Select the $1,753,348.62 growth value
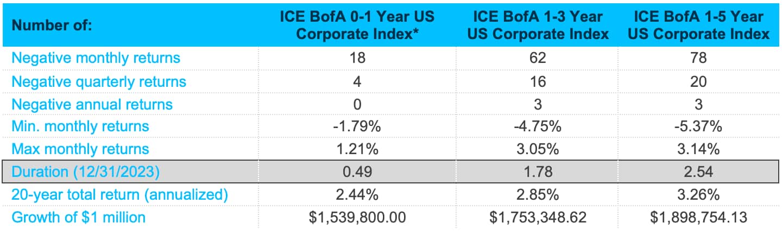The width and height of the screenshot is (782, 235). point(531,218)
